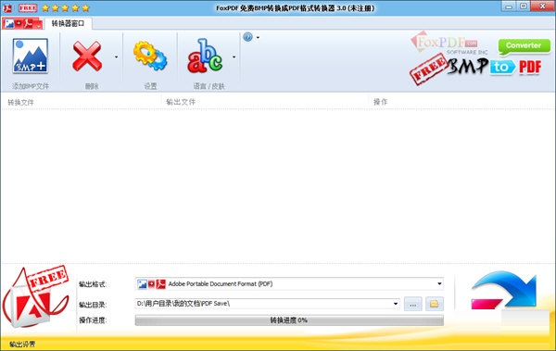The image size is (556, 351).
Task: Click the red PDF icon in title bar
Action: click(7, 7)
